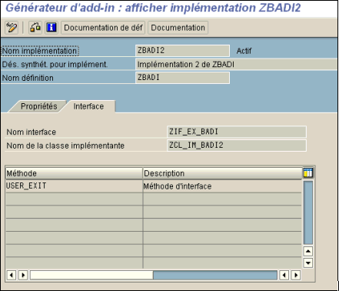This screenshot has height=291, width=339.
Task: Click the right-side horizontal scroll left arrow
Action: pos(284,276)
